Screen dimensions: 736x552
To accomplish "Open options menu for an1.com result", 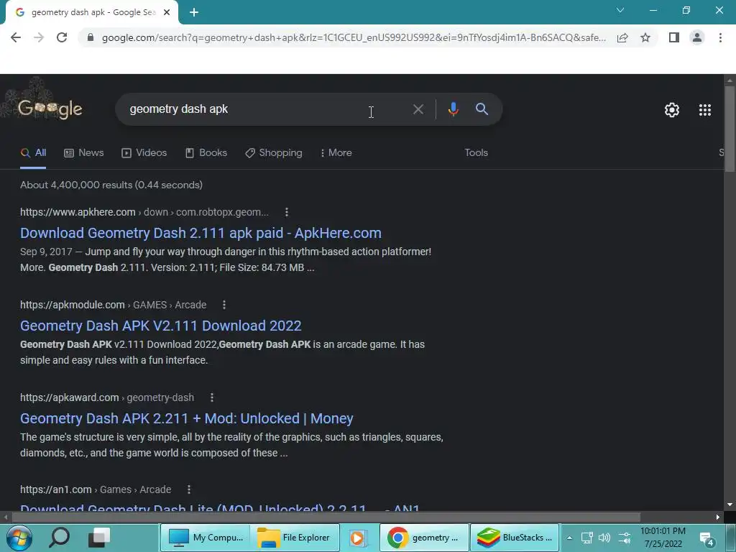I will point(189,489).
